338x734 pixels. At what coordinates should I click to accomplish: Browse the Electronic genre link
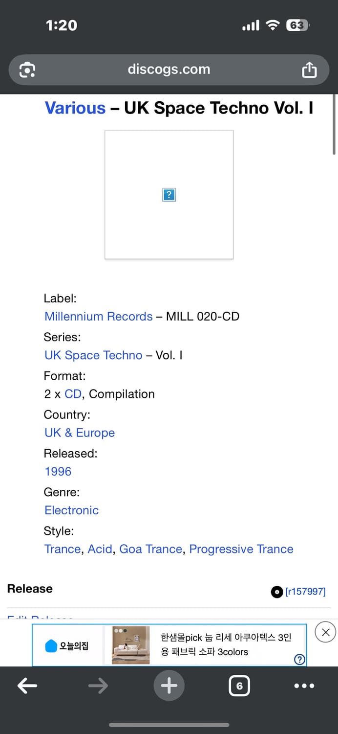(71, 510)
